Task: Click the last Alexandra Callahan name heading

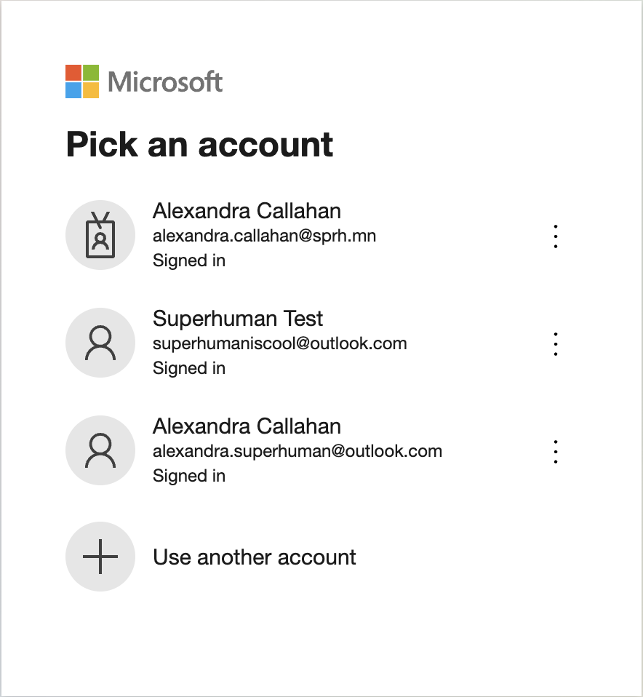Action: click(x=247, y=426)
